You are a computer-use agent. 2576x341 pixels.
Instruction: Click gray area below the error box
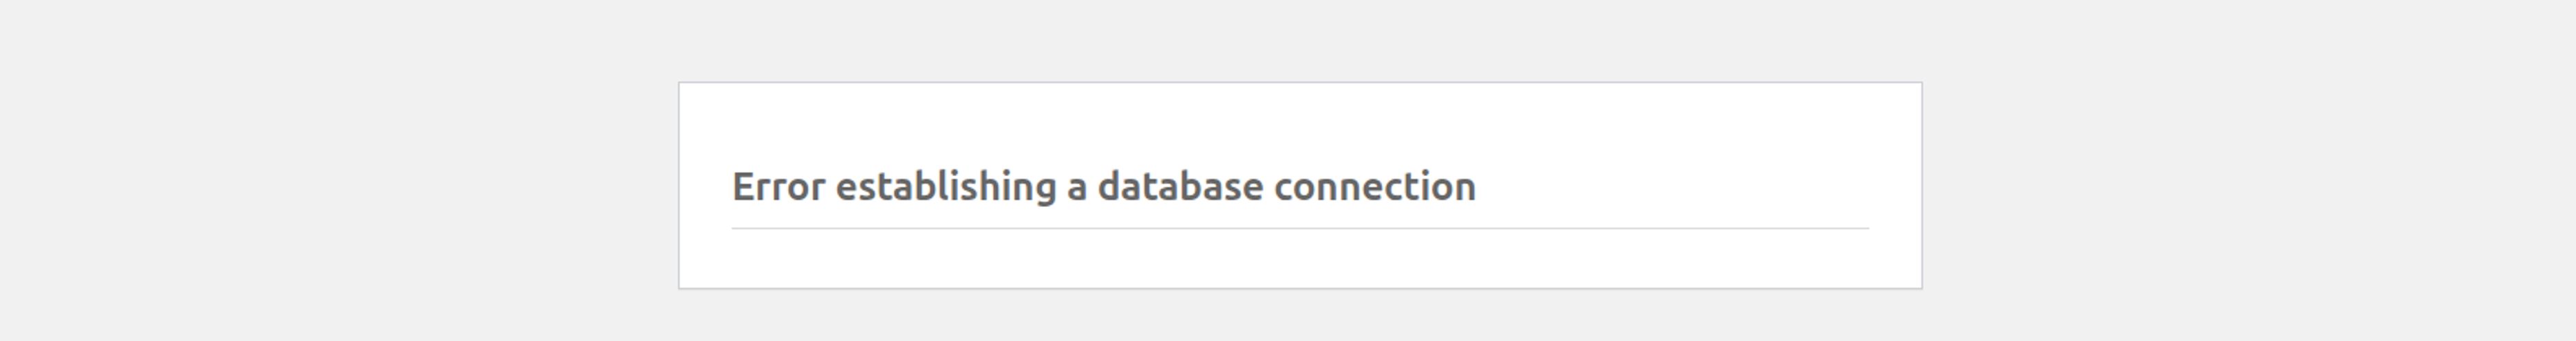coord(1300,316)
